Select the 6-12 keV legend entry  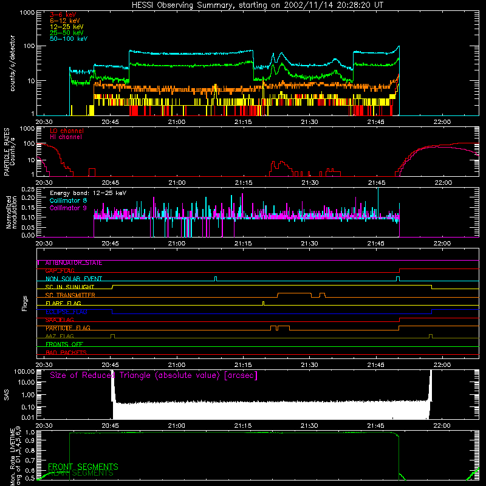tap(64, 21)
